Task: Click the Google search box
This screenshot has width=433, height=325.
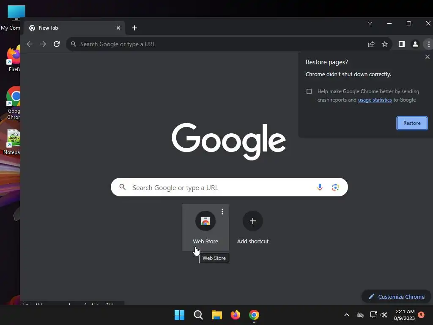Action: [229, 187]
